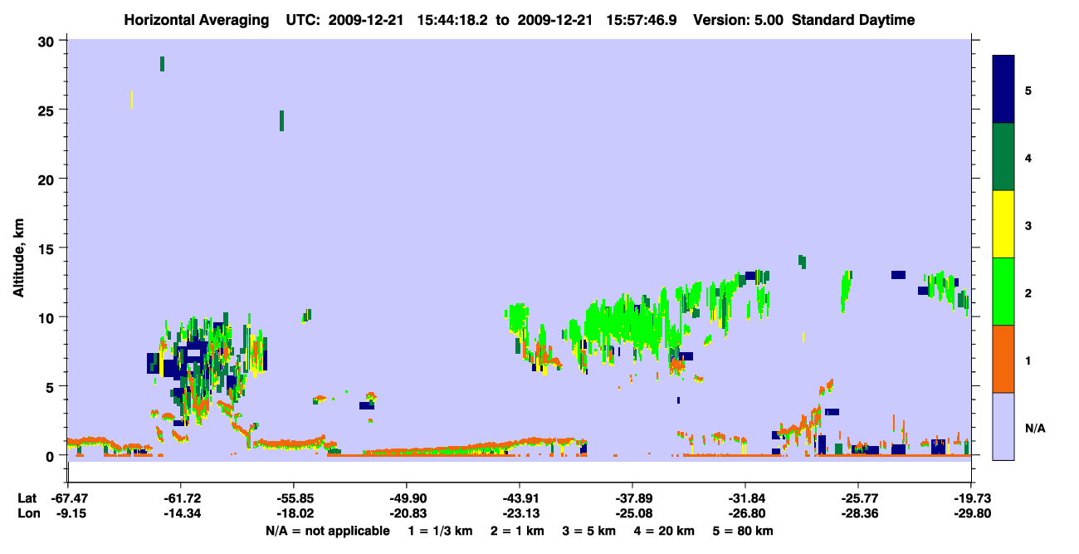Click longitude value -29.80
The width and height of the screenshot is (1079, 554).
(x=971, y=513)
